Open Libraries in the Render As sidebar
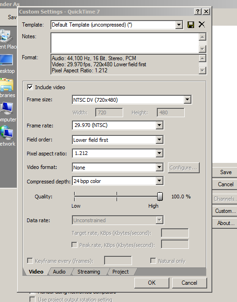Screen dimensions: 237x302 [8, 88]
